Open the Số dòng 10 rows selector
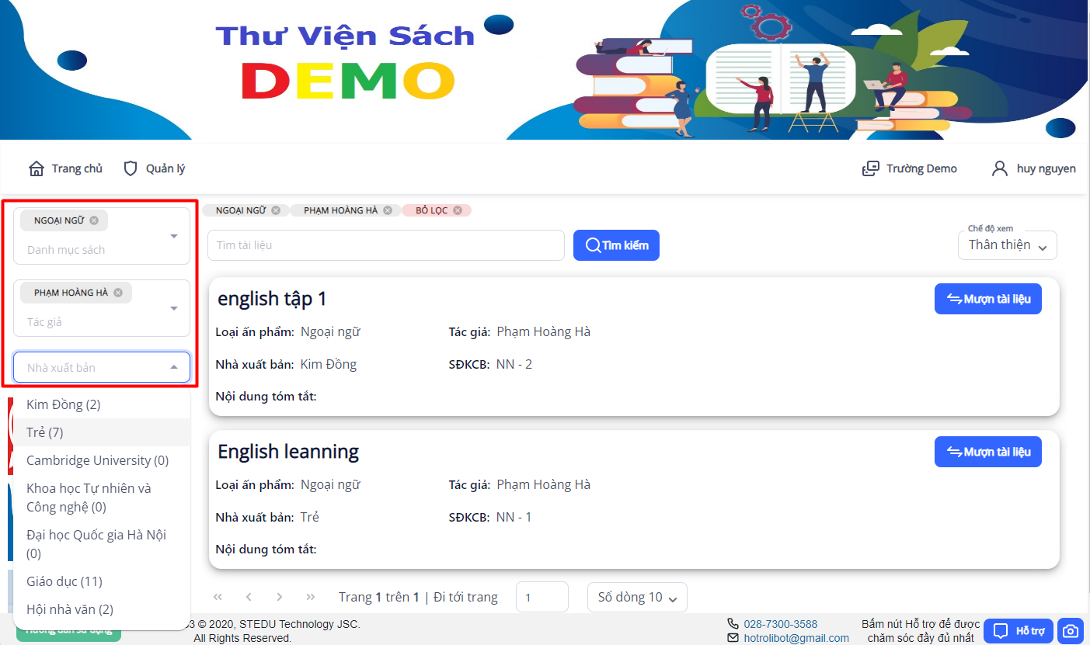Image resolution: width=1090 pixels, height=645 pixels. click(637, 597)
